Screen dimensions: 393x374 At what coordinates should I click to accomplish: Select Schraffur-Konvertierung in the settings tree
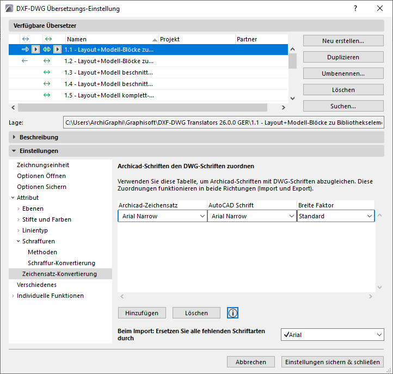tap(61, 263)
